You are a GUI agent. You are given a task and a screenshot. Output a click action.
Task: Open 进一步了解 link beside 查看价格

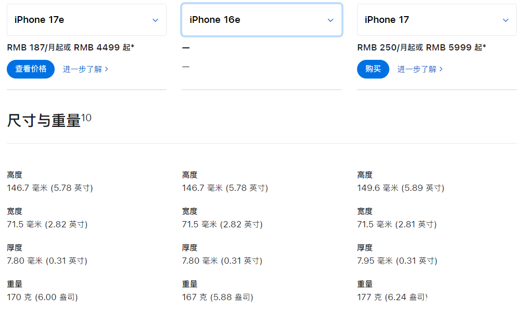pyautogui.click(x=85, y=69)
